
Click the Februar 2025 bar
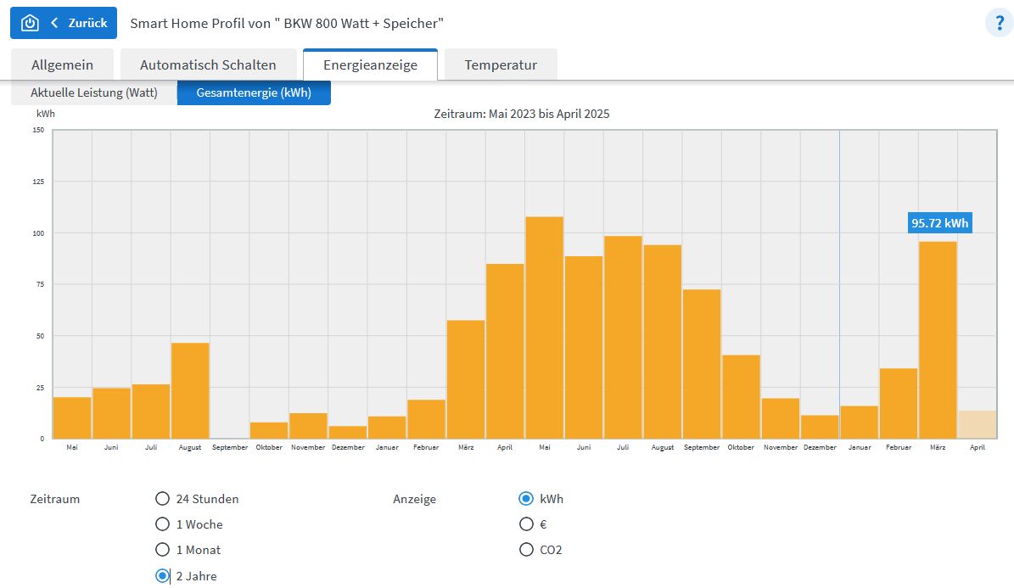[899, 404]
